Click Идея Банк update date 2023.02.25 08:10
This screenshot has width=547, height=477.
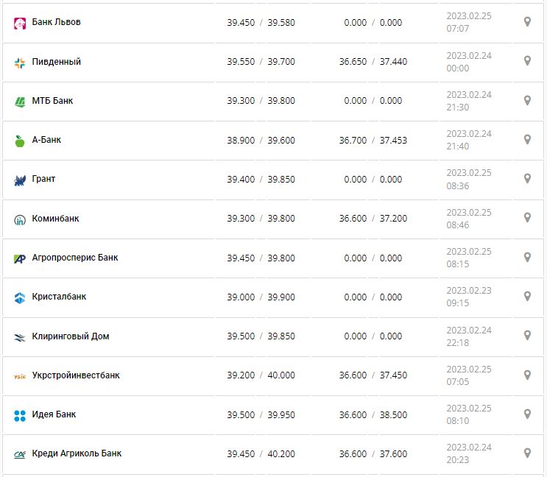[x=469, y=414]
